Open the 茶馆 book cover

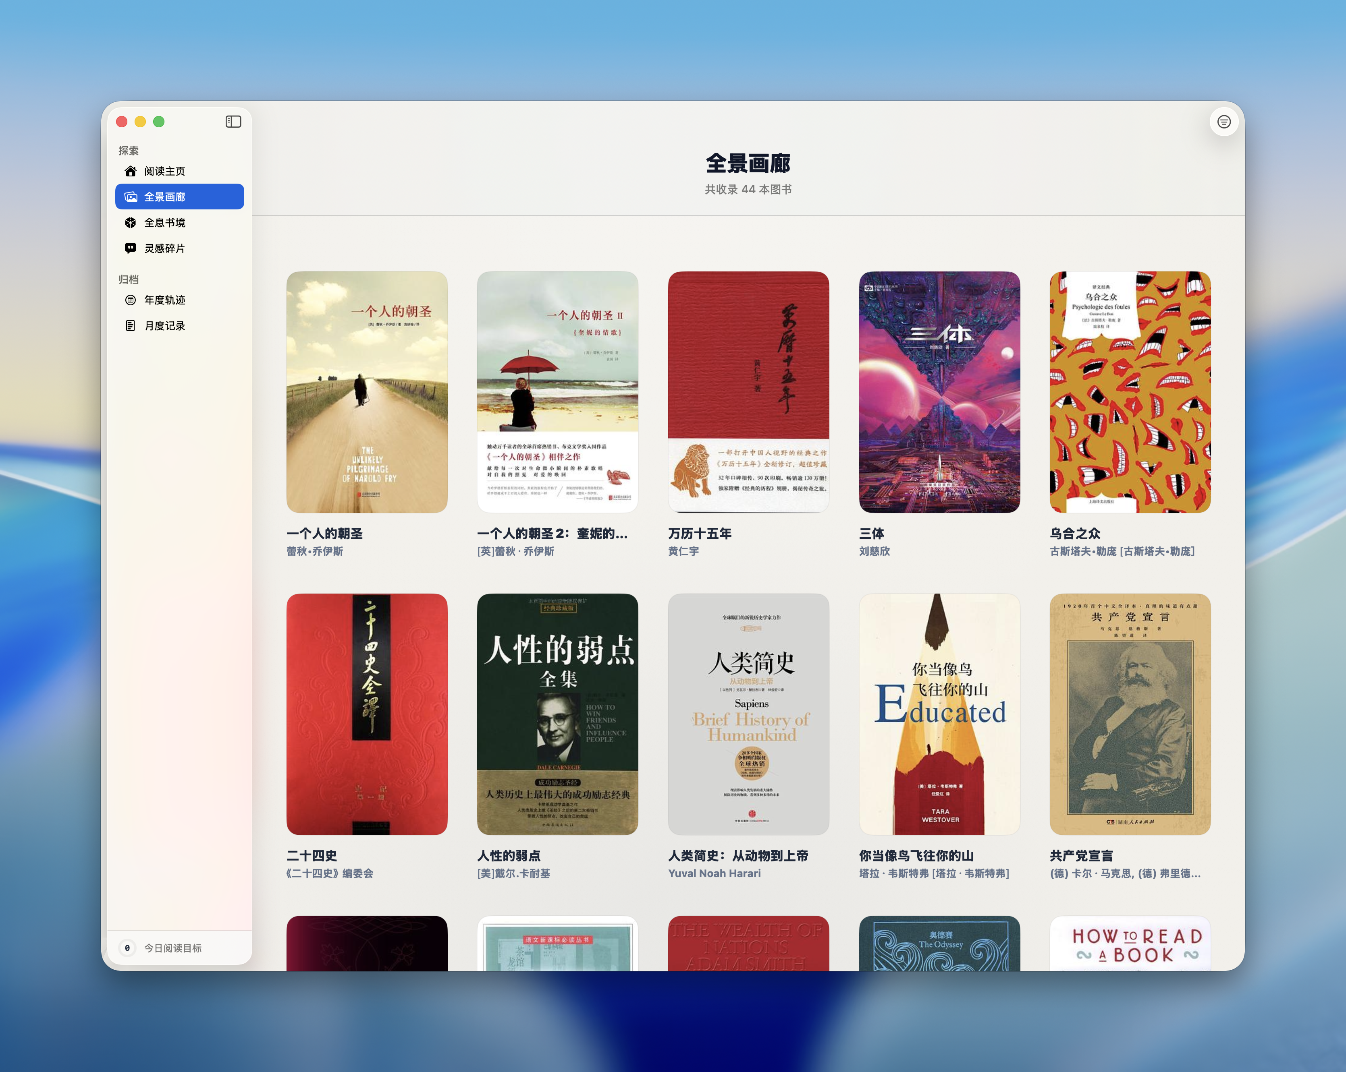pos(557,944)
